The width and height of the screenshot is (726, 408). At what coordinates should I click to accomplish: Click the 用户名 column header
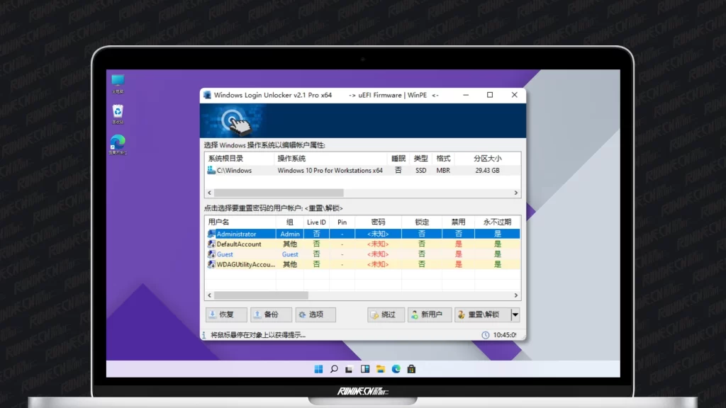[219, 222]
